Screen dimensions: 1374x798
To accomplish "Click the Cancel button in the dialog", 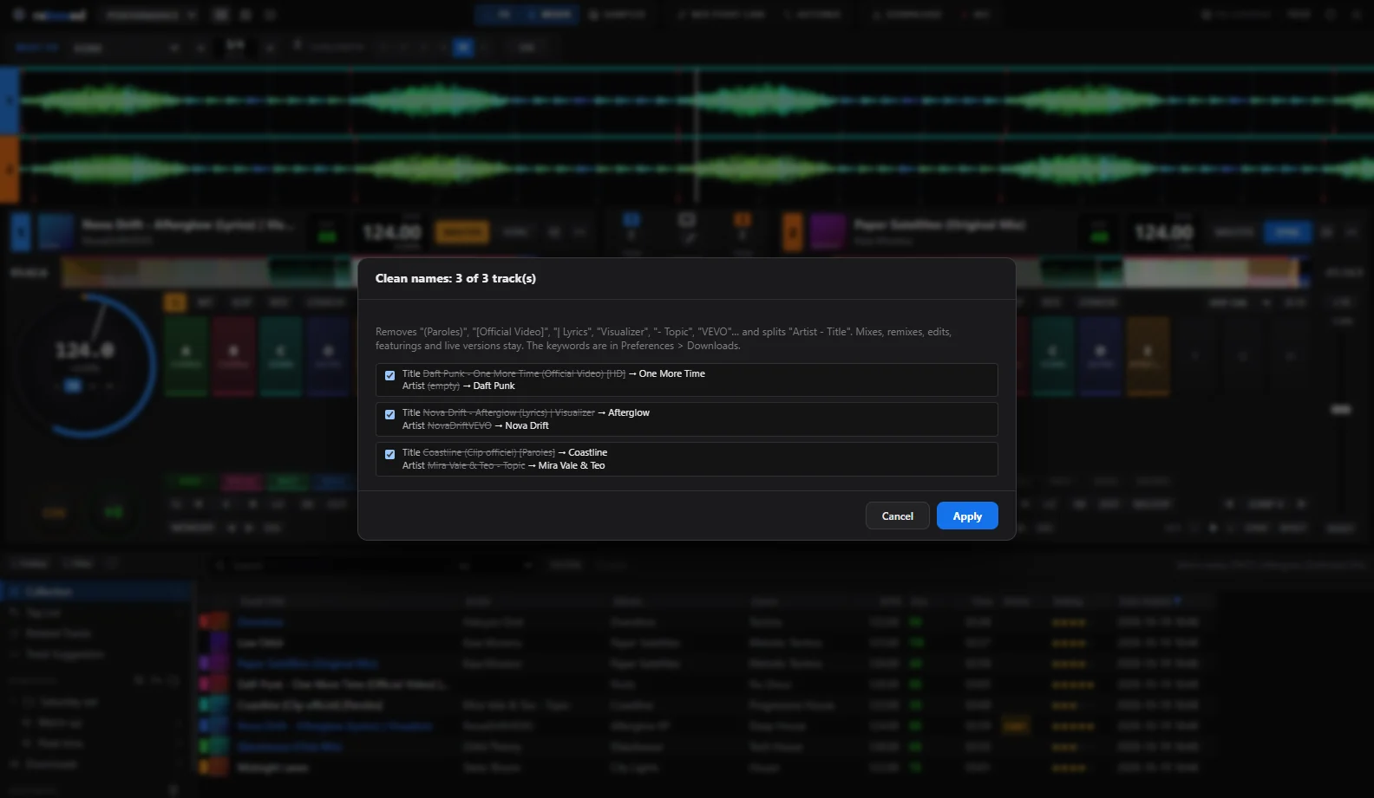I will click(897, 516).
